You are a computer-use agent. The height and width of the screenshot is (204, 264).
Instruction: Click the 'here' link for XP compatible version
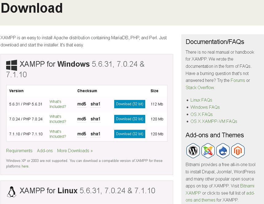tap(25, 166)
